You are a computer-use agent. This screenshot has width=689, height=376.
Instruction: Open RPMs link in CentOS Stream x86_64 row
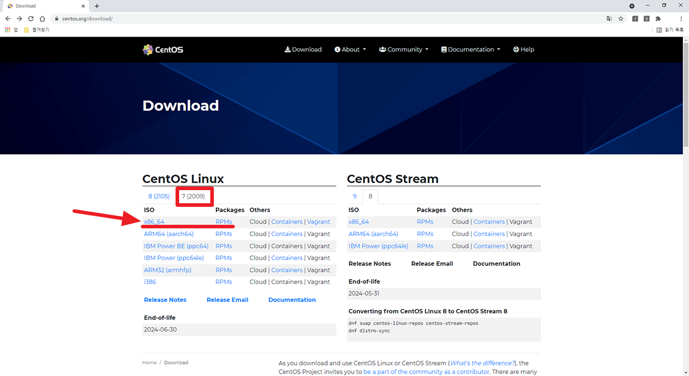click(x=425, y=222)
